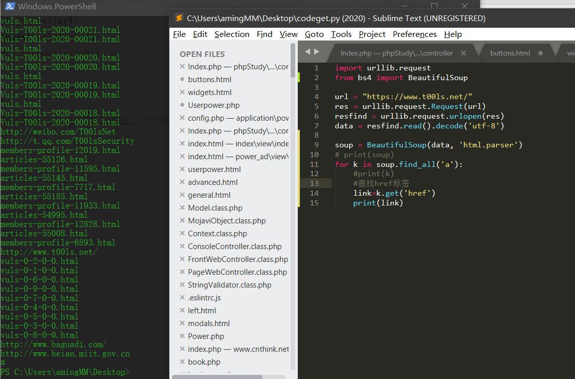Image resolution: width=575 pixels, height=379 pixels.
Task: Switch to Index.php controller tab
Action: tap(397, 53)
